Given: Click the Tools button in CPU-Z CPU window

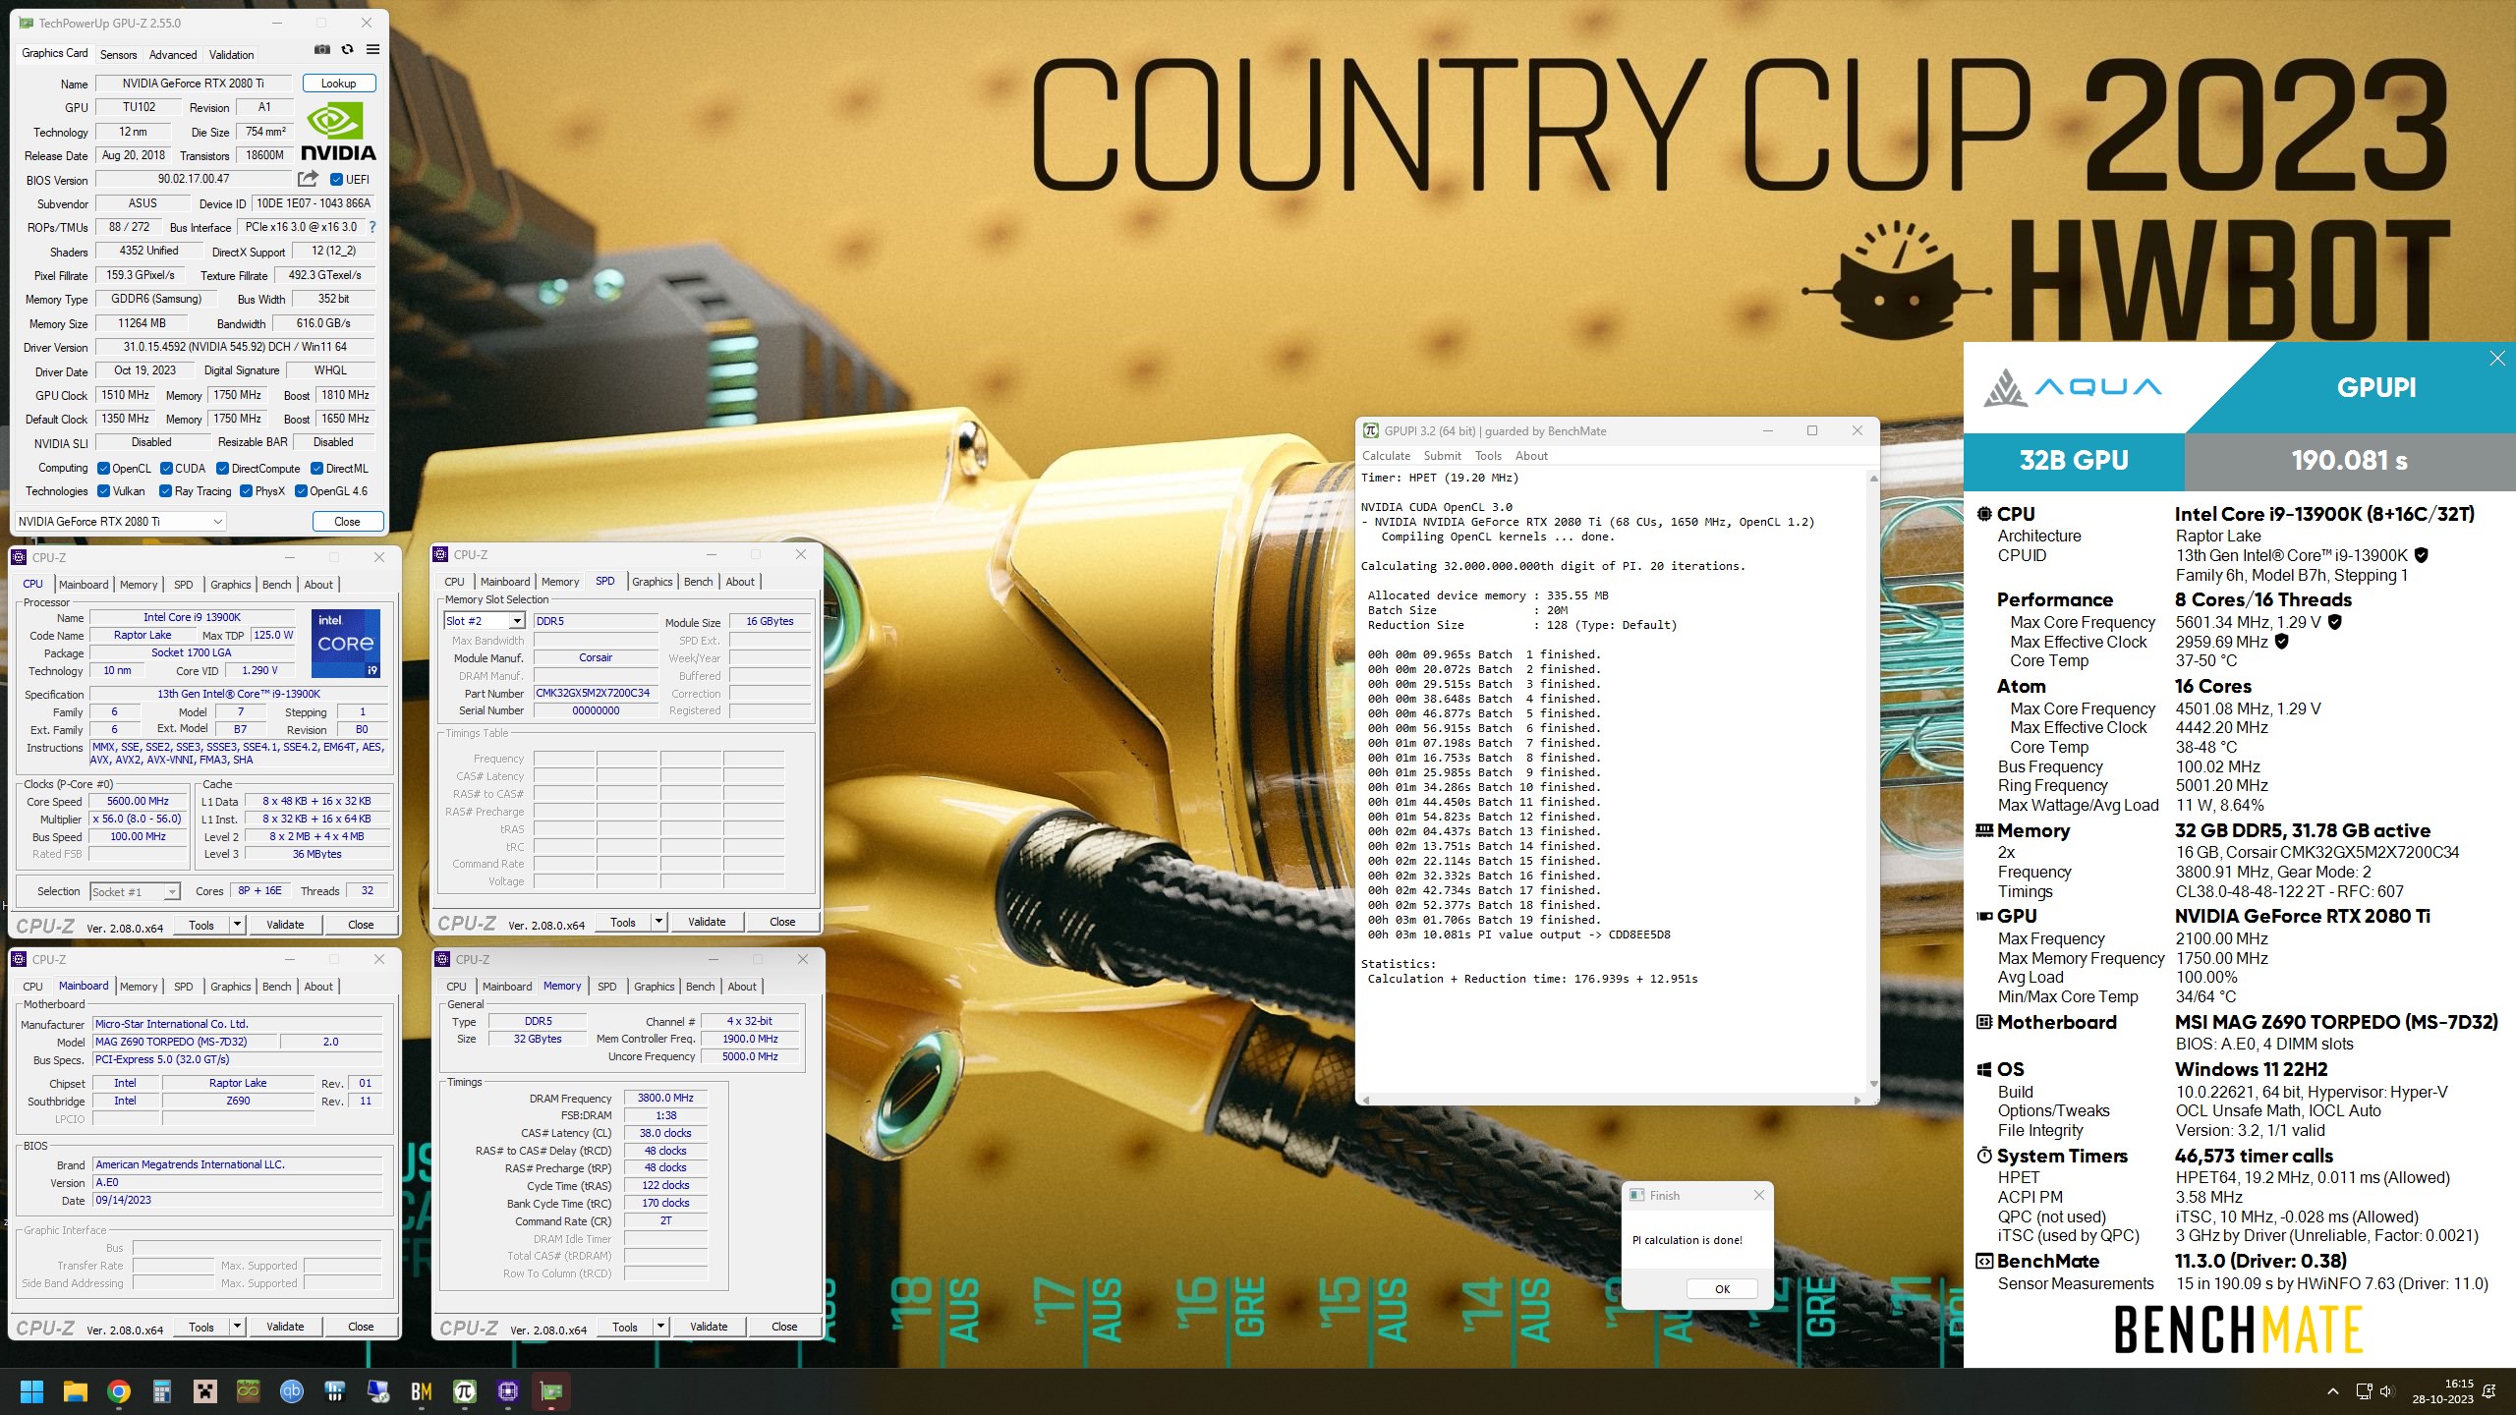Looking at the screenshot, I should point(200,925).
